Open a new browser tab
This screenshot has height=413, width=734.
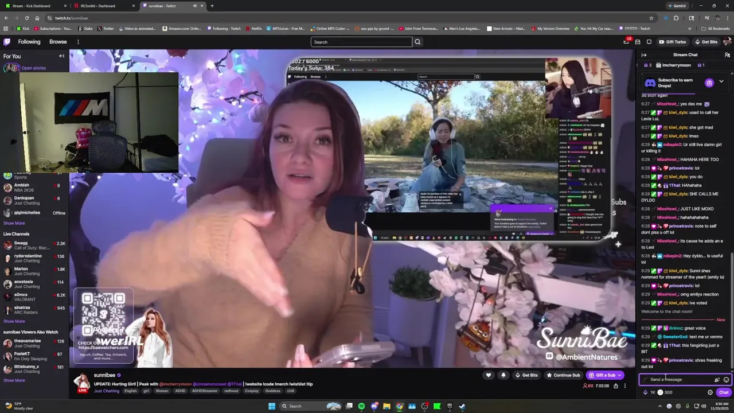212,6
